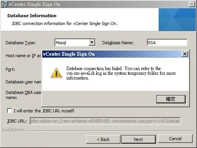Click the Database Name field containing RSA
The width and height of the screenshot is (197, 148).
[167, 43]
